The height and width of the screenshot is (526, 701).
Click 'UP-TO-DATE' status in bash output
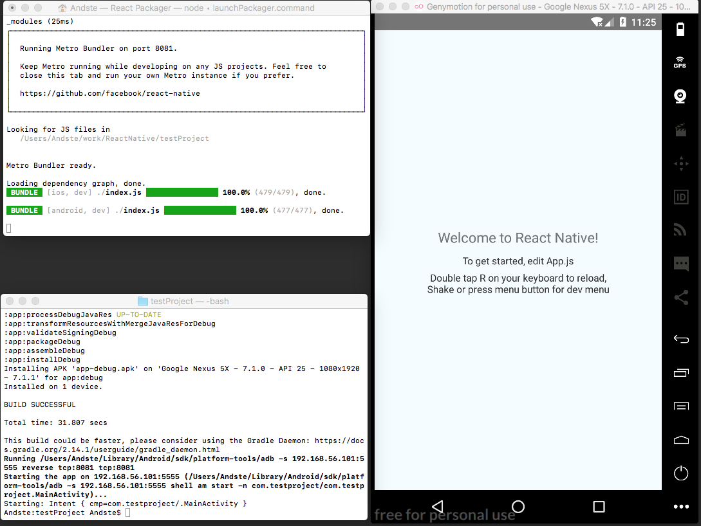[x=138, y=315]
